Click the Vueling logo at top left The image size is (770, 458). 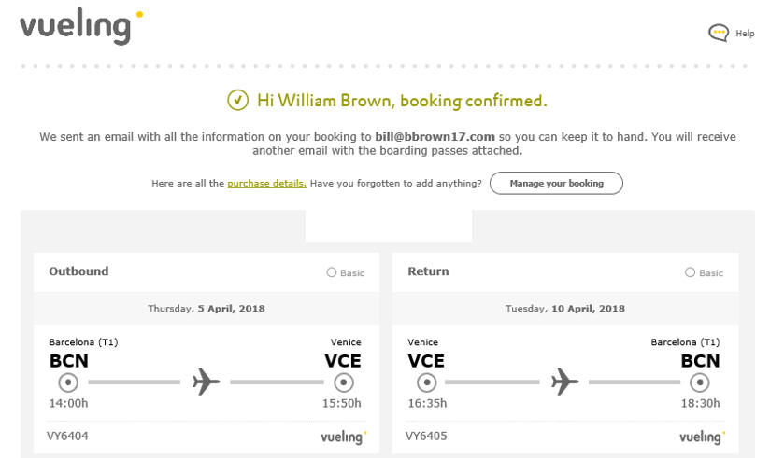point(81,28)
